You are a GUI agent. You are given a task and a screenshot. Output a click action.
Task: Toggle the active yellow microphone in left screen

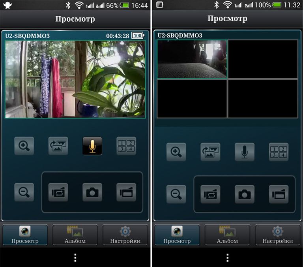(x=92, y=146)
